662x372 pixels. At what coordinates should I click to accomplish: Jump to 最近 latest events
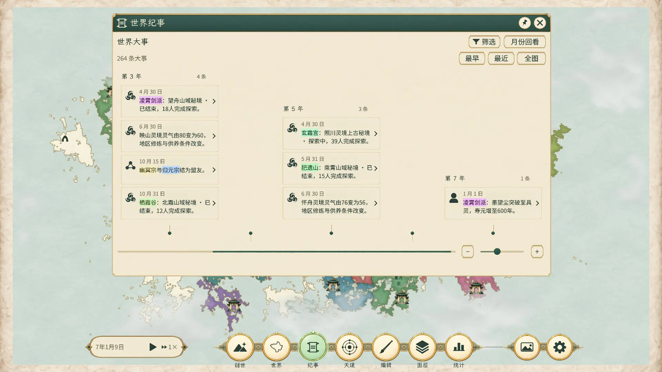click(501, 58)
